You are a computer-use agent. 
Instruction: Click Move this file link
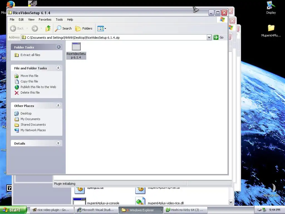[30, 76]
